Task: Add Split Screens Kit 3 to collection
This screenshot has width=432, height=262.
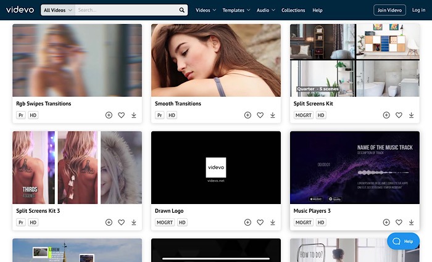Action: point(109,223)
